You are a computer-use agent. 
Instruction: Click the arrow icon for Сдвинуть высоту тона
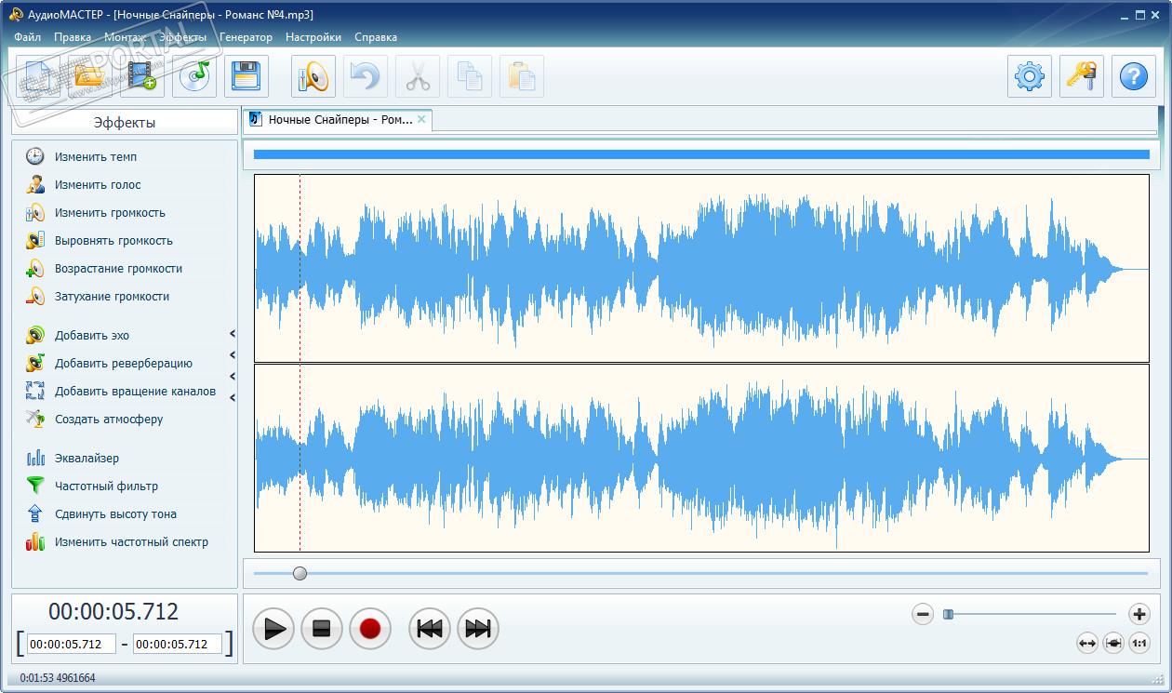click(35, 513)
